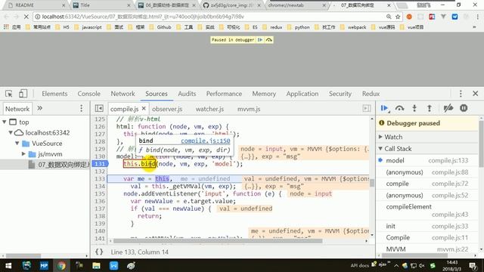Open DevTools customize menu
This screenshot has height=272, width=484.
click(461, 94)
